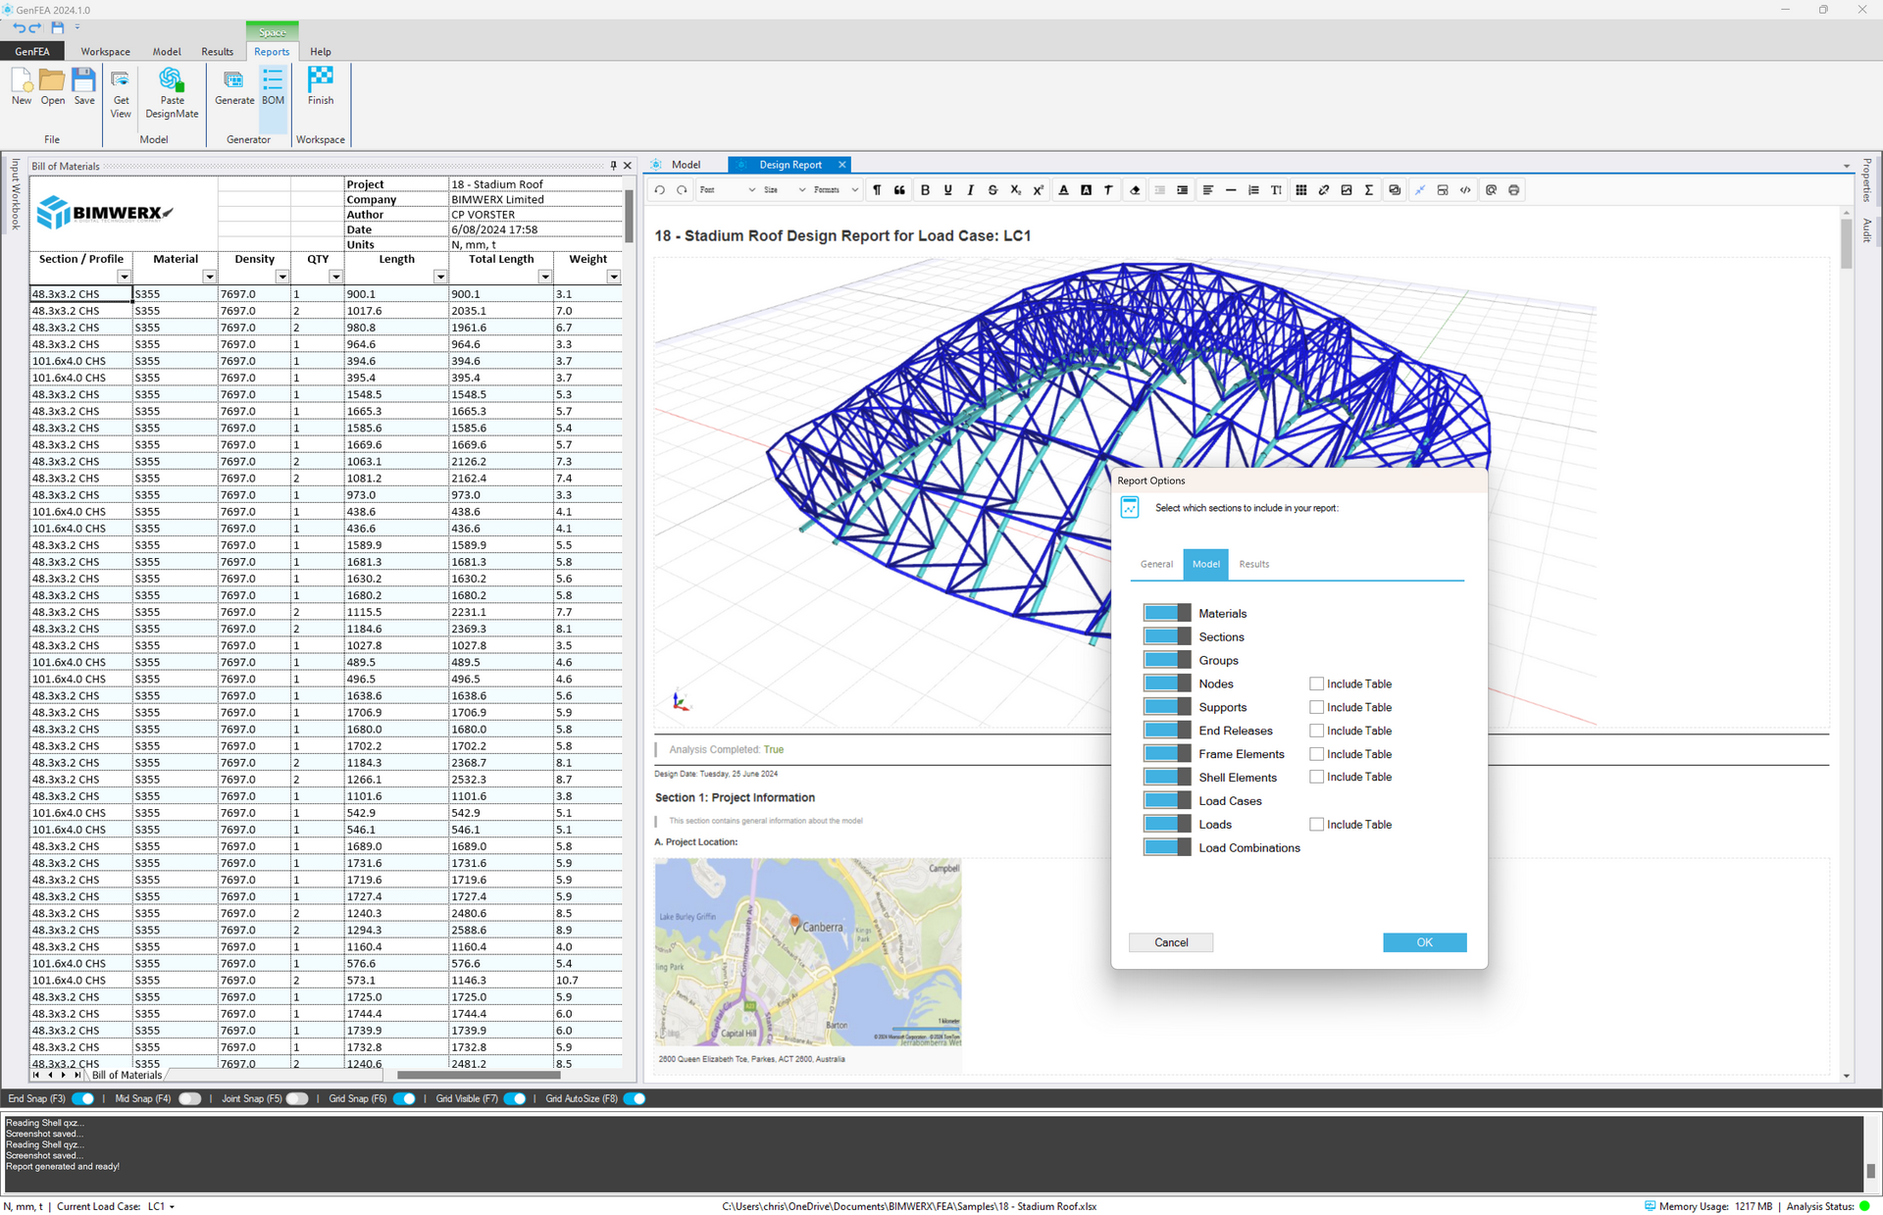
Task: Open the Section / Profile filter dropdown
Action: (x=124, y=277)
